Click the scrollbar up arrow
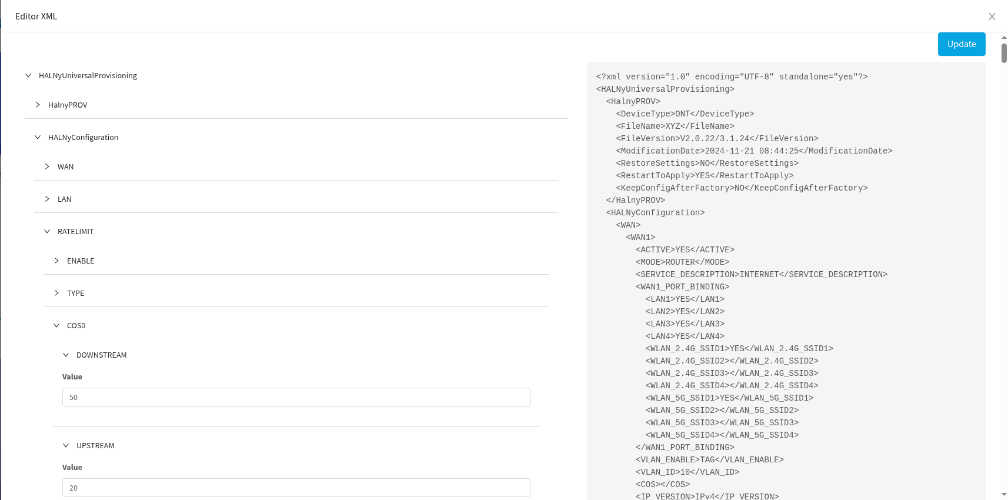Image resolution: width=1008 pixels, height=500 pixels. click(x=1004, y=37)
